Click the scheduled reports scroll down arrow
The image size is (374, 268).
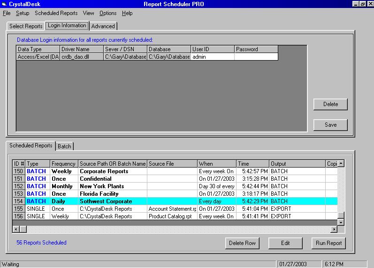coord(341,222)
